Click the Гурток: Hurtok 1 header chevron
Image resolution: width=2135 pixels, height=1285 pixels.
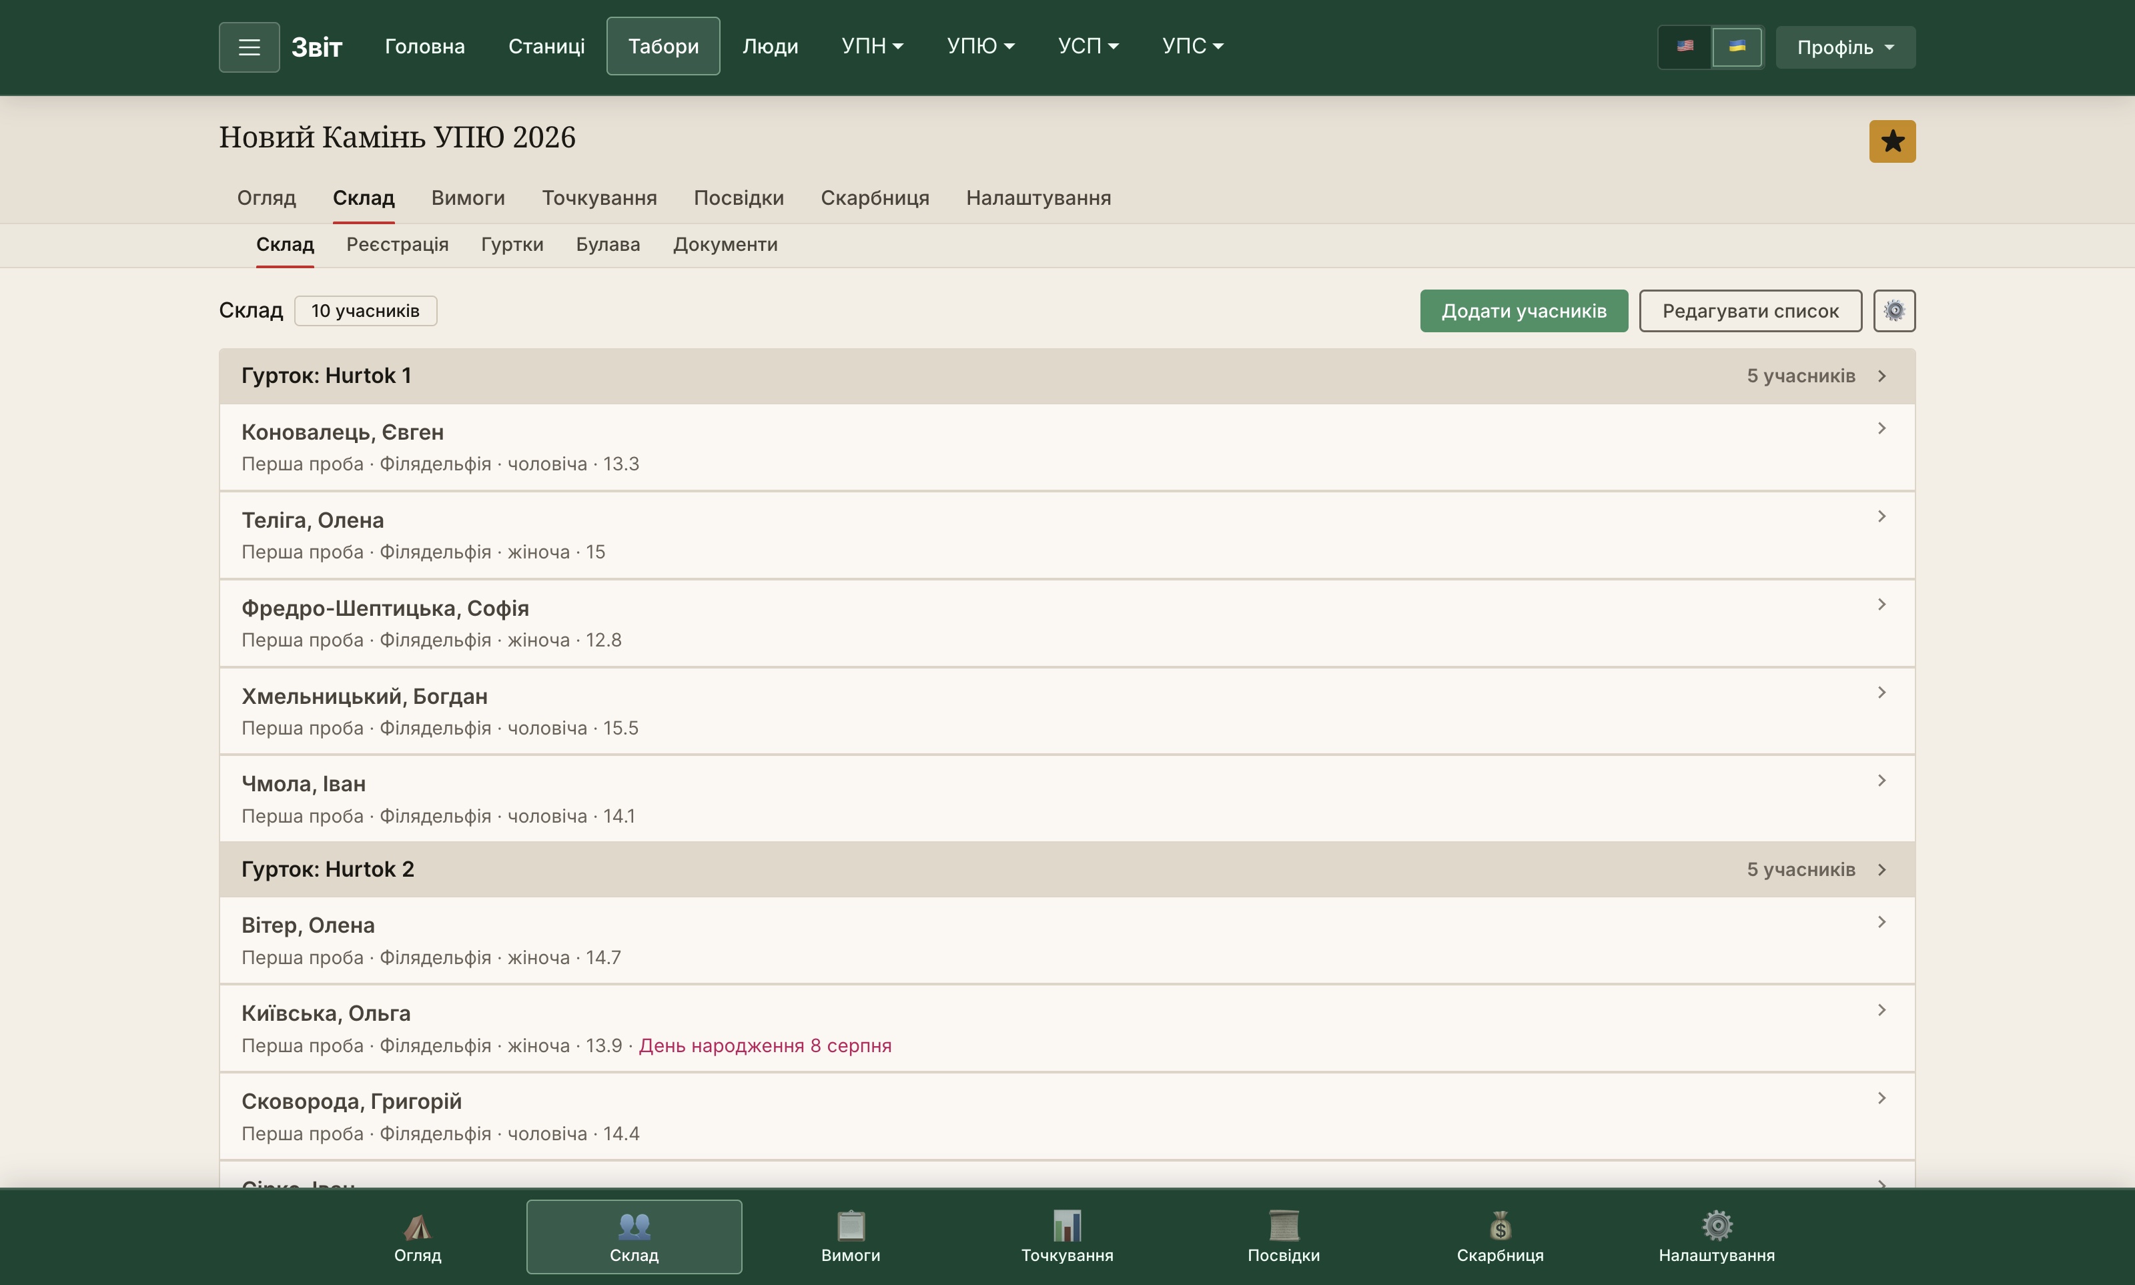[1881, 376]
